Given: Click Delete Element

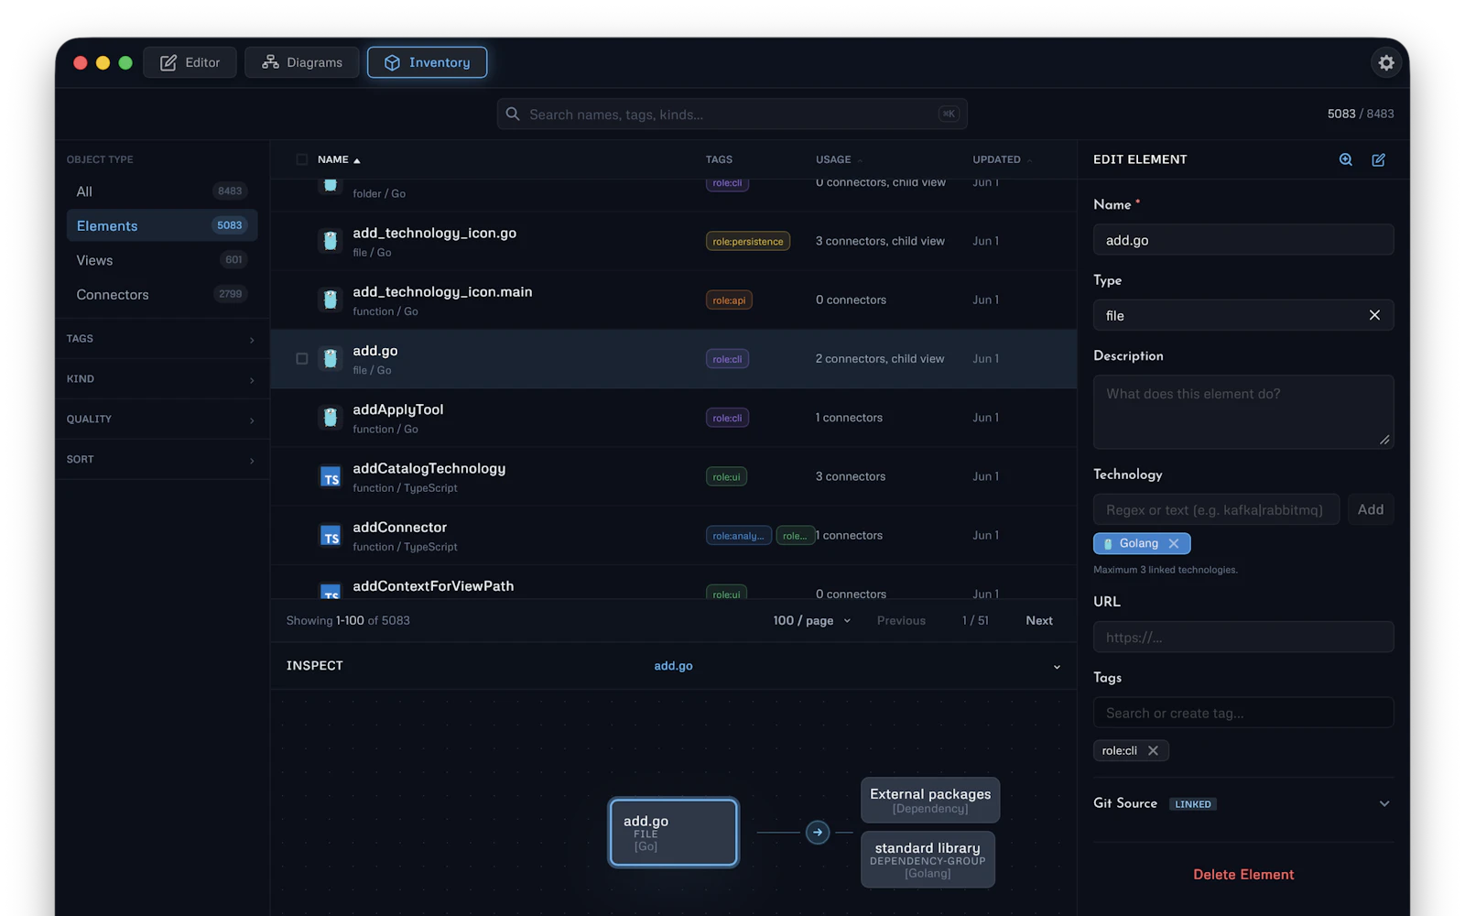Looking at the screenshot, I should (x=1243, y=875).
